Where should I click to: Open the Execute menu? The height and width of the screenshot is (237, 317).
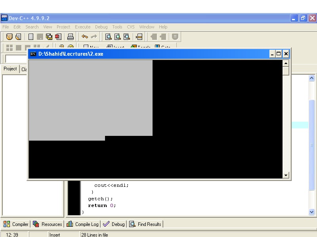(x=83, y=27)
